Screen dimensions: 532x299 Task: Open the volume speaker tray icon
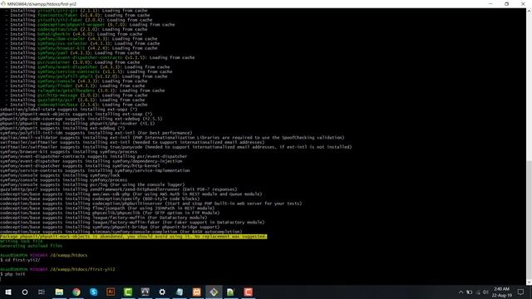(x=485, y=292)
